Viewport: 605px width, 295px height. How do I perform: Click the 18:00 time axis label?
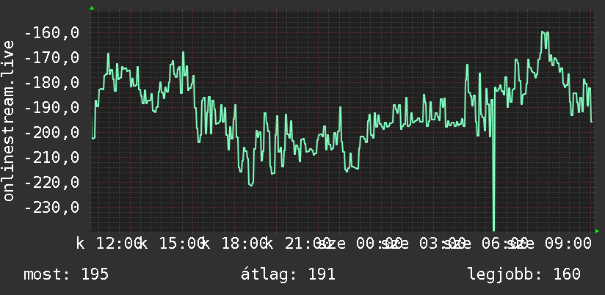pos(244,244)
